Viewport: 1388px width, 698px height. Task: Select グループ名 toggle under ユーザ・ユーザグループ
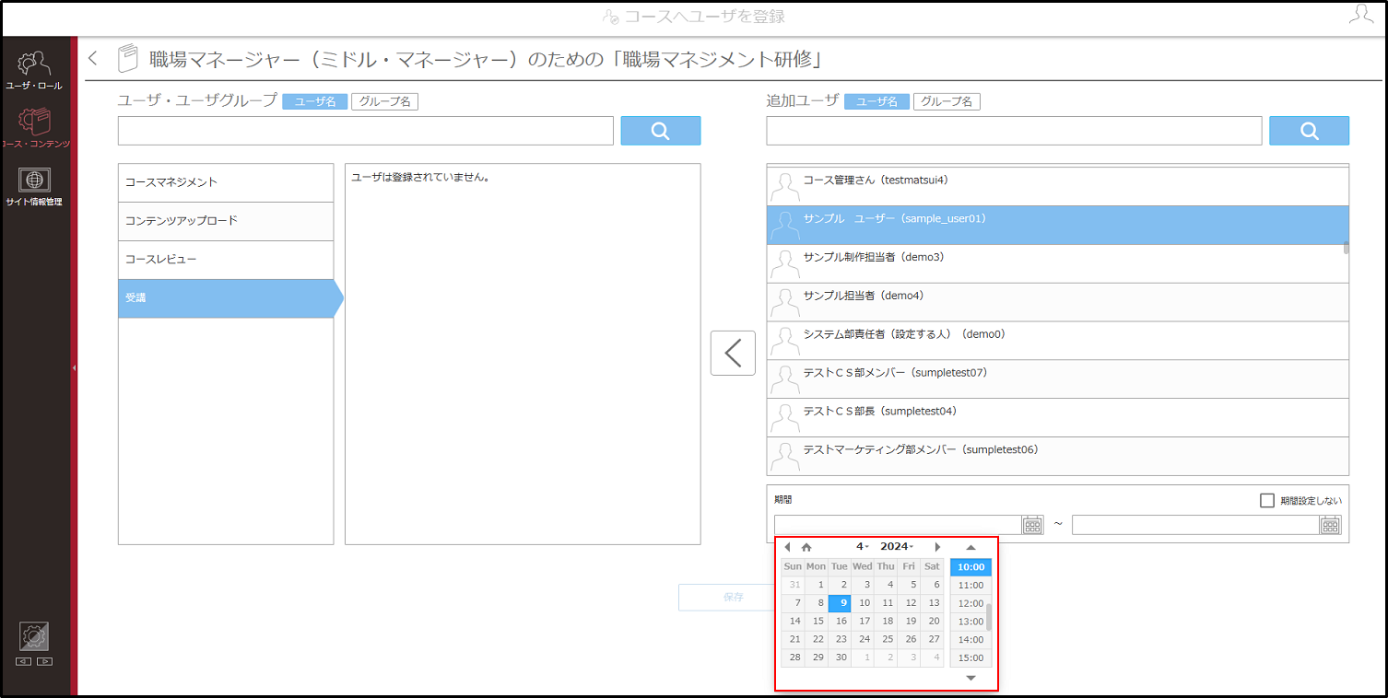coord(384,101)
